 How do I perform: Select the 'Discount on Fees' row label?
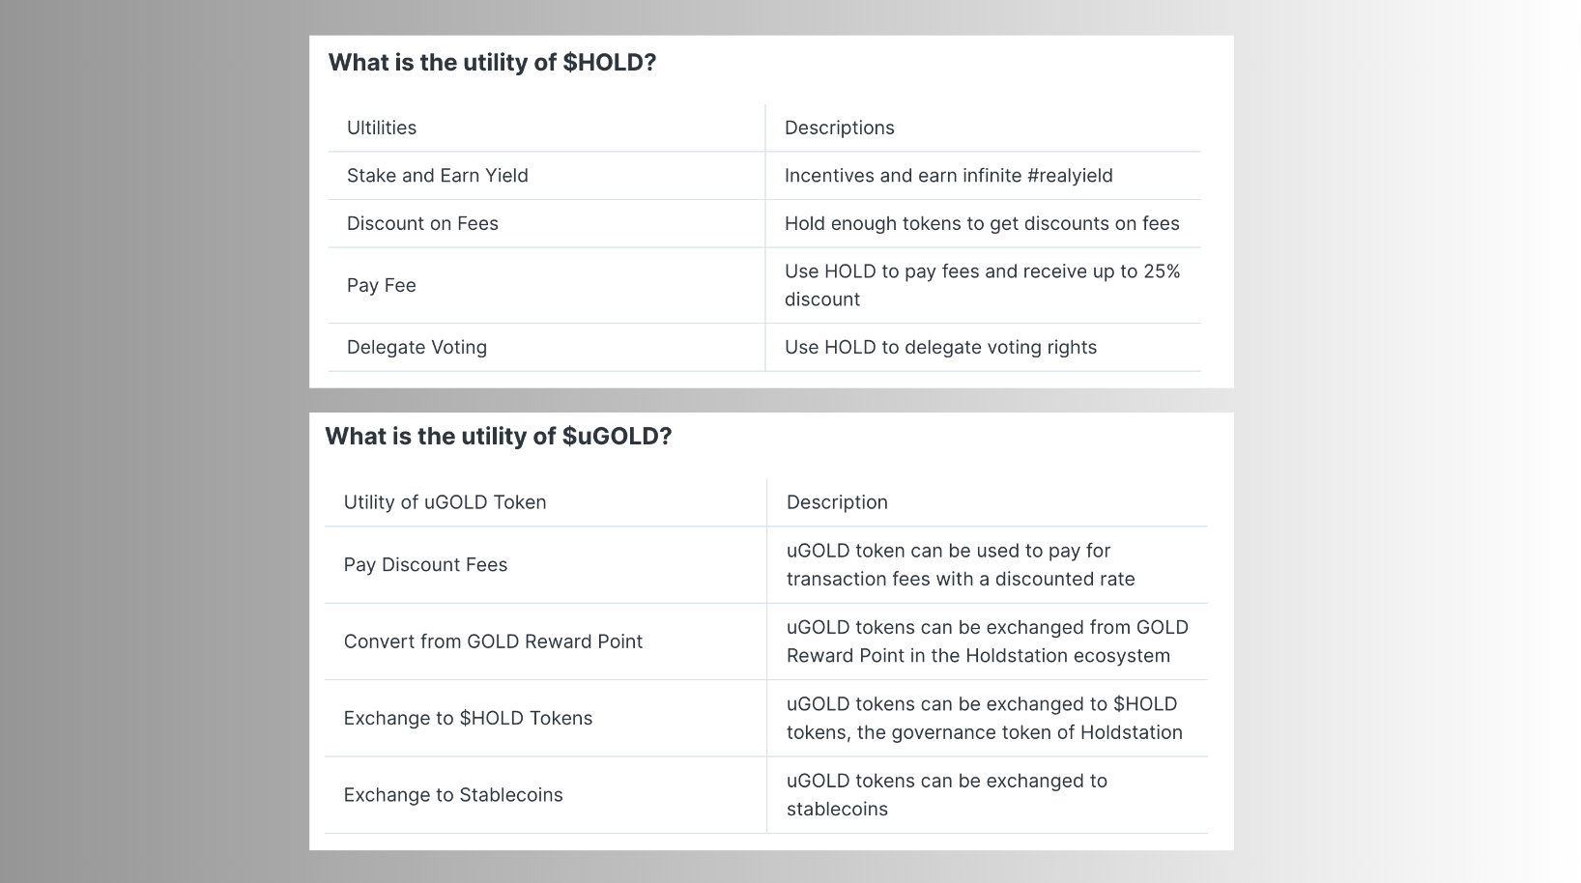[422, 223]
